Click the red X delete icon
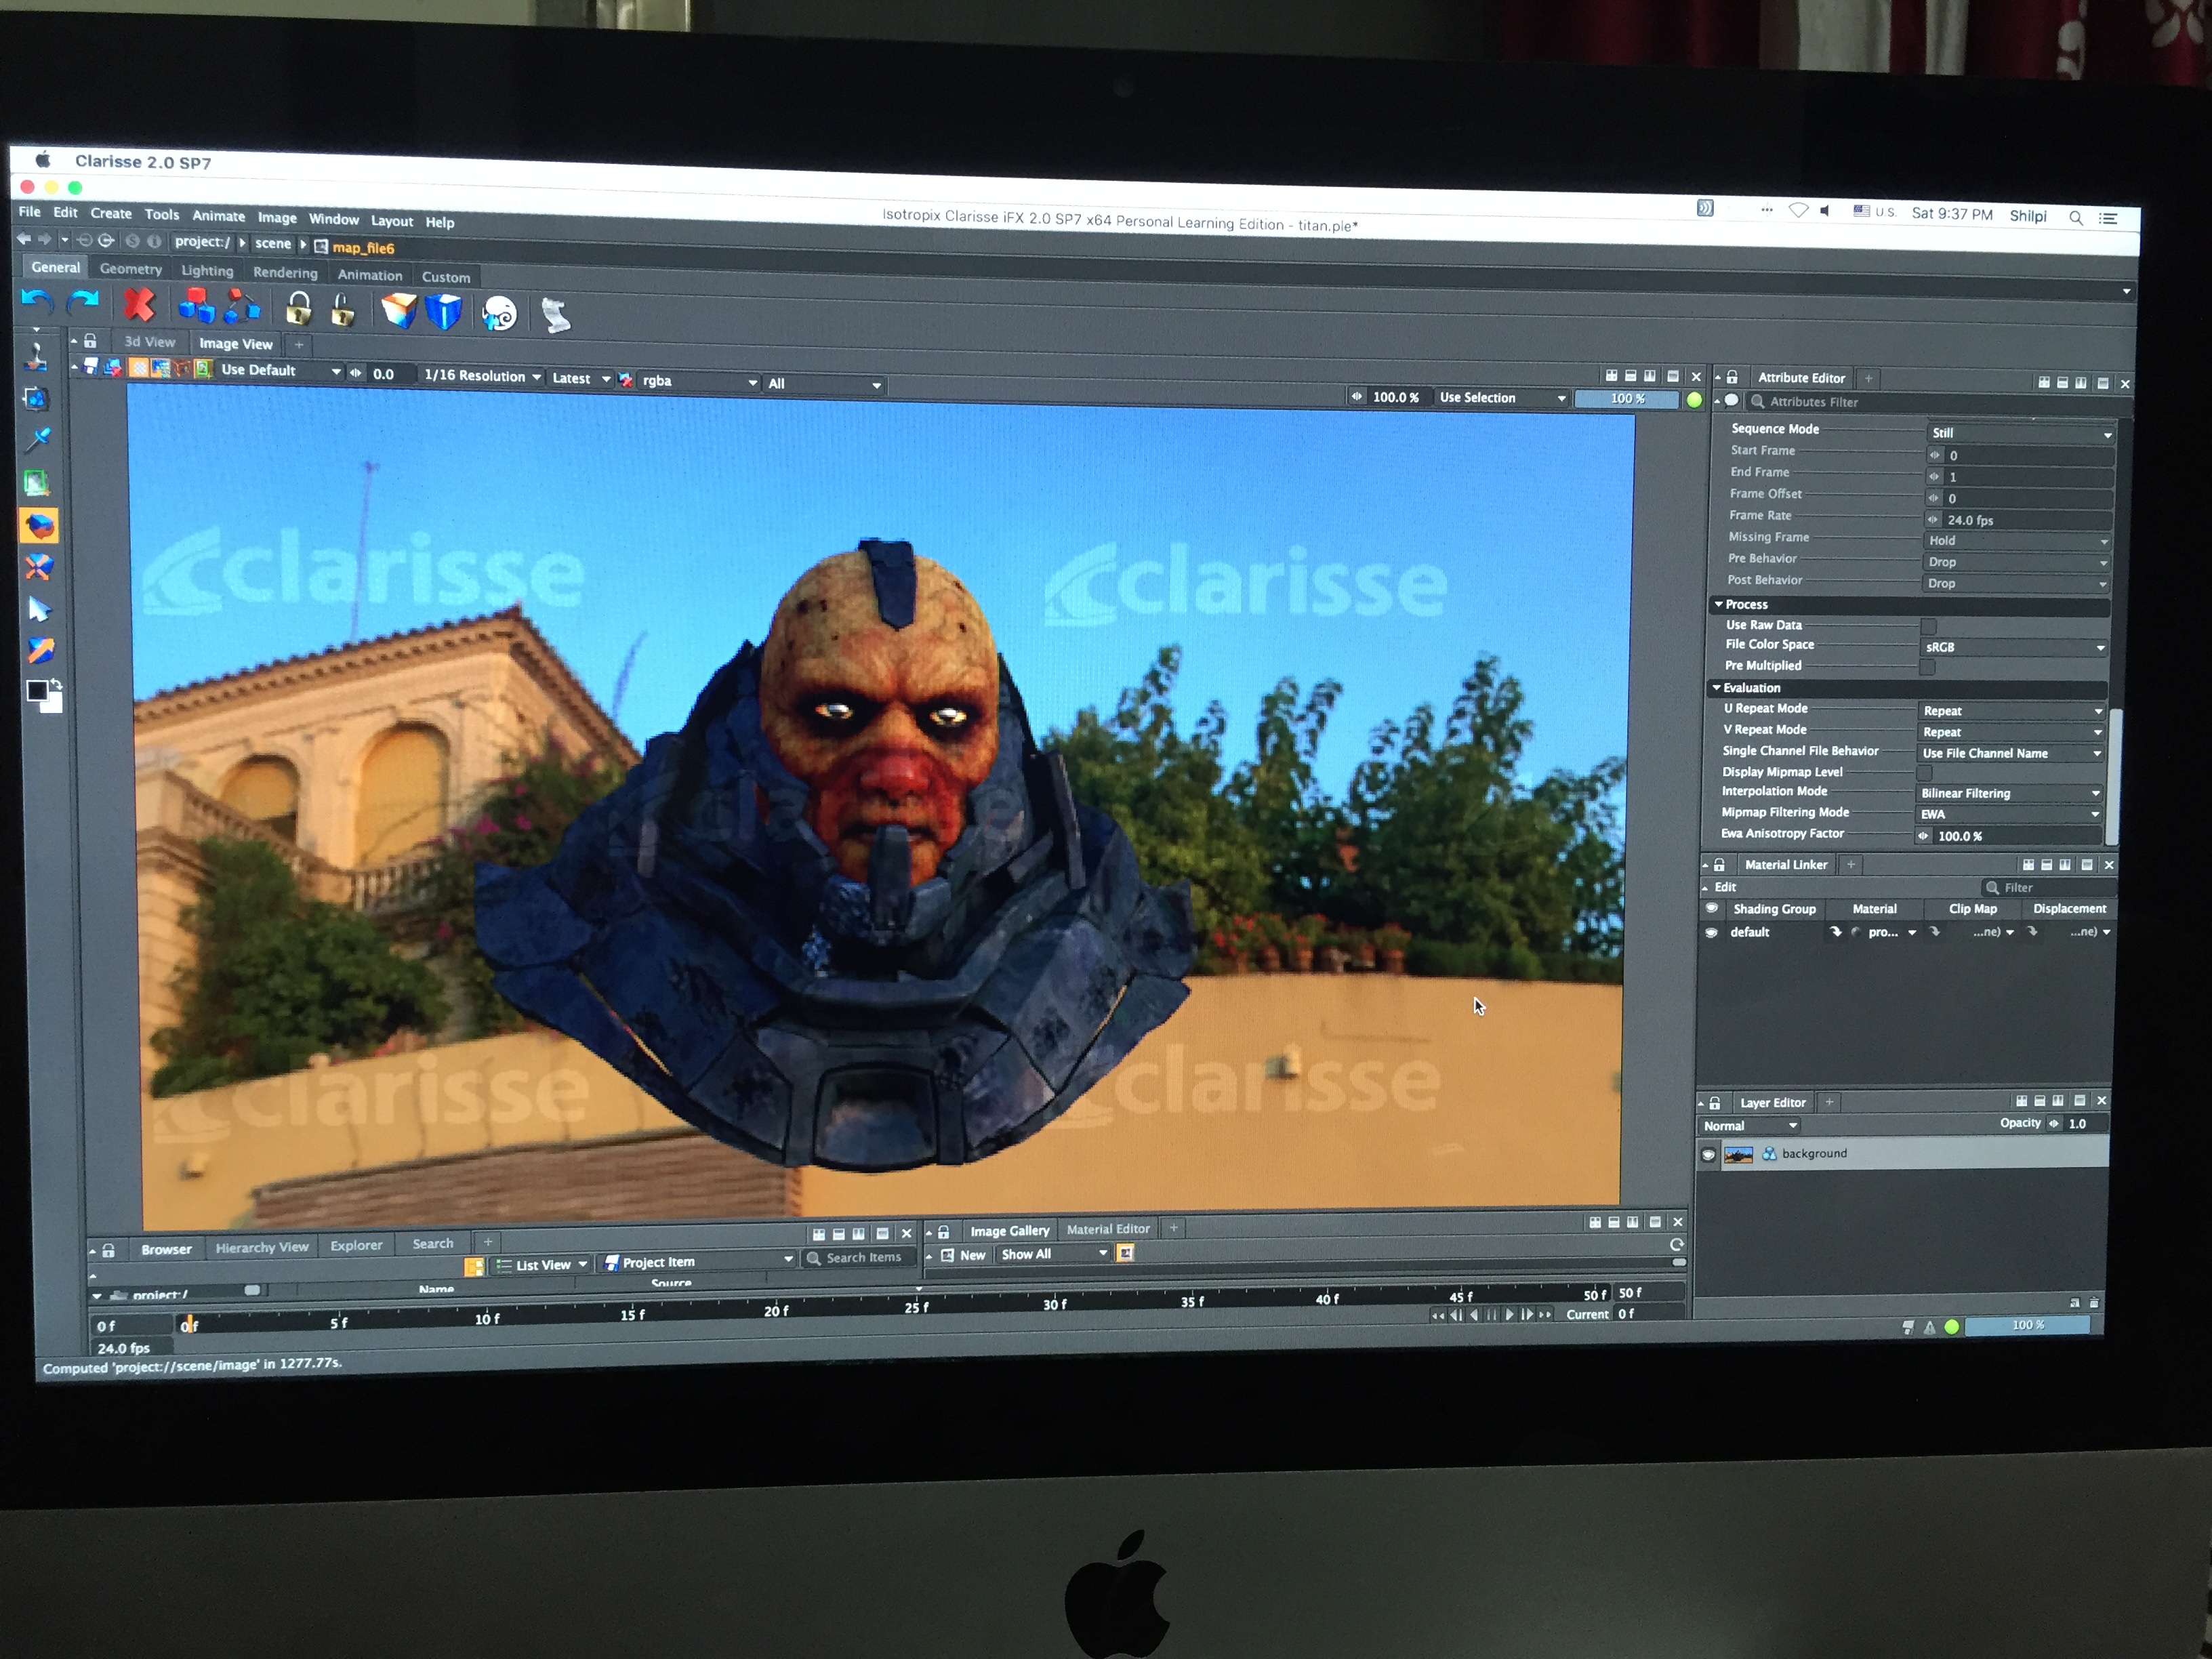Image resolution: width=2212 pixels, height=1659 pixels. [139, 306]
